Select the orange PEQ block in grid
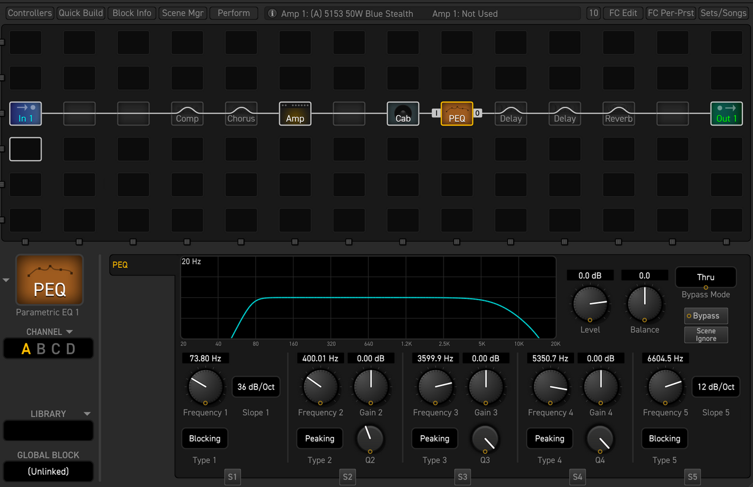Screen dimensions: 753x487 point(457,113)
